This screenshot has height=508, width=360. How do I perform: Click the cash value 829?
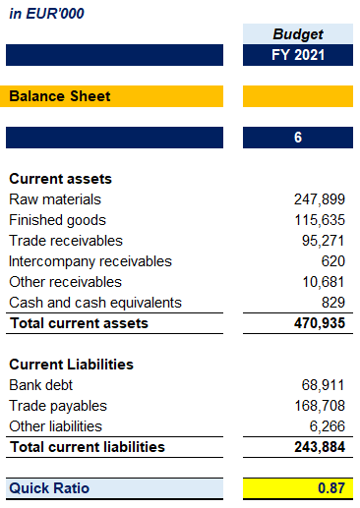point(333,303)
